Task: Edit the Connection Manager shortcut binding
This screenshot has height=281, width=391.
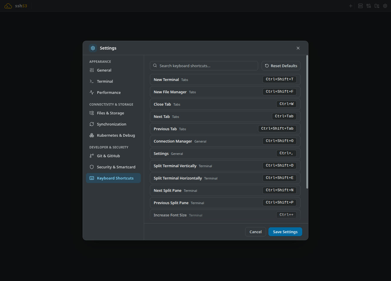Action: click(280, 141)
